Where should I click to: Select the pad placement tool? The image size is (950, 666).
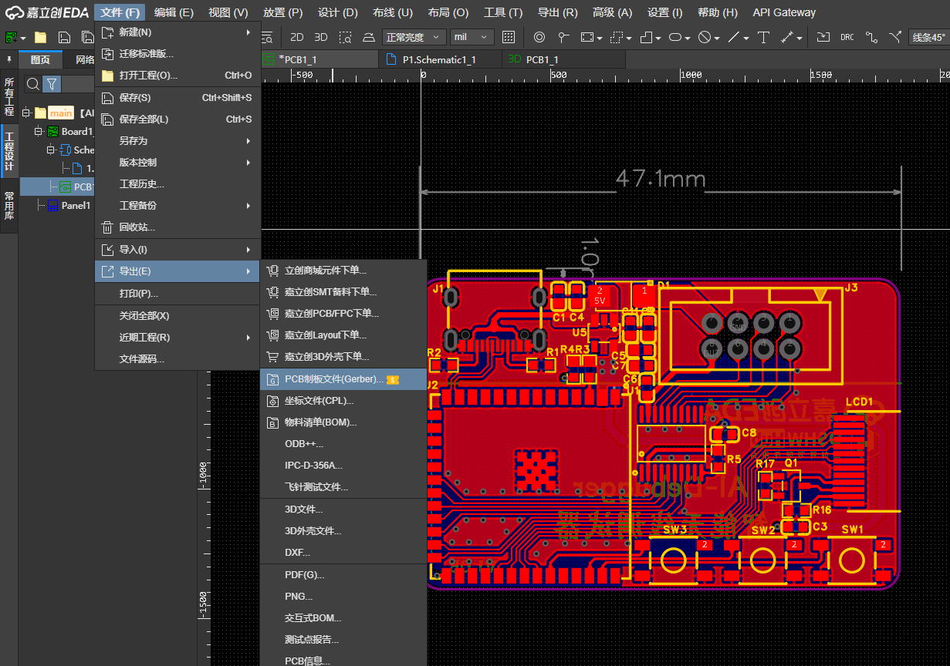(x=563, y=37)
